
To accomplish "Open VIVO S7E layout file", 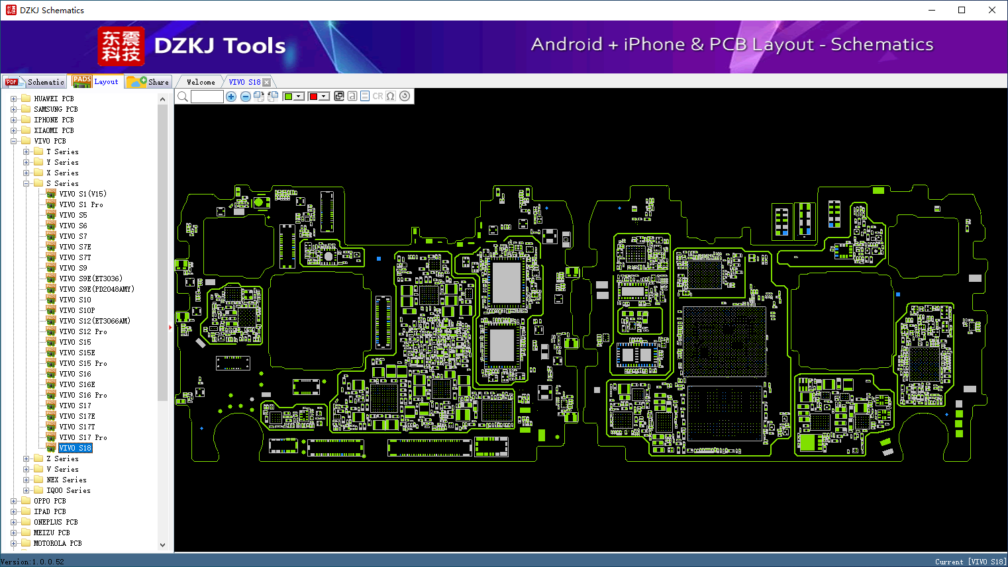I will pos(75,247).
